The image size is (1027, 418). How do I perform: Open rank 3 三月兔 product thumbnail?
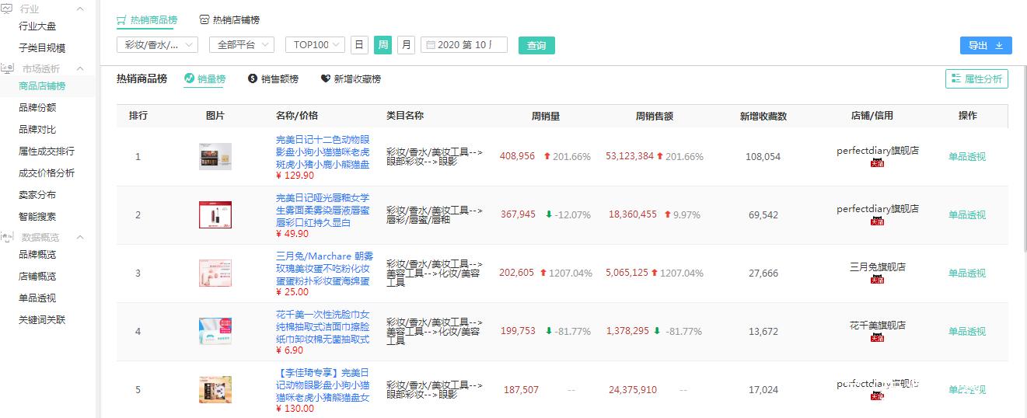(x=215, y=273)
